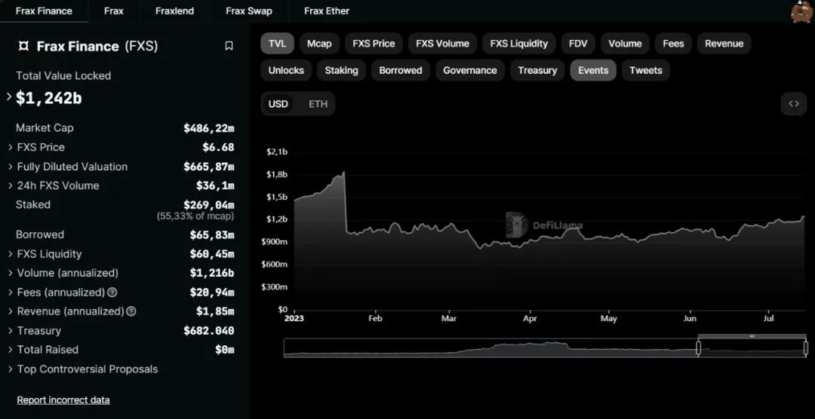Expand Top Controversial Proposals
This screenshot has height=419, width=815.
pos(11,369)
